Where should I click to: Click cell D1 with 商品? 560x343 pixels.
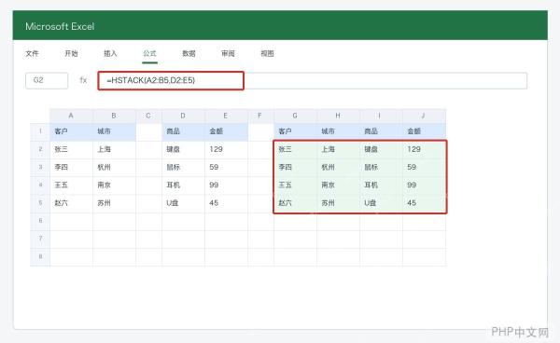pos(183,131)
